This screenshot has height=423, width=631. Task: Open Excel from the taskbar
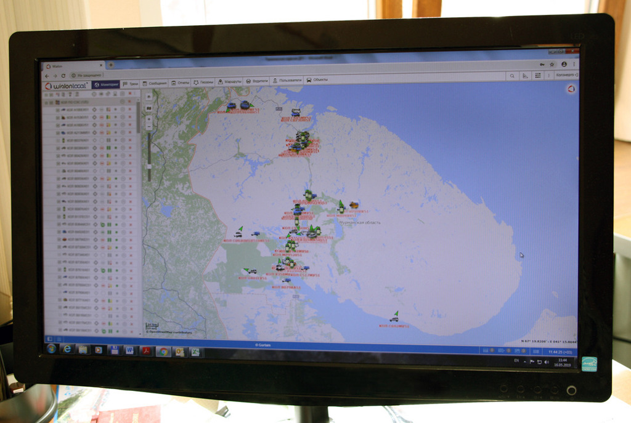pos(195,352)
